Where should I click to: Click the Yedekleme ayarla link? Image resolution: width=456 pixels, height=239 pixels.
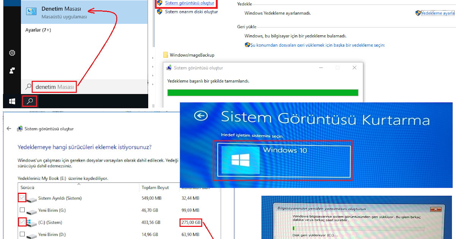click(438, 13)
